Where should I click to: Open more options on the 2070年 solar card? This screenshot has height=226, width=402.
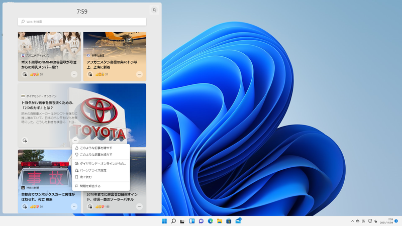pyautogui.click(x=139, y=206)
